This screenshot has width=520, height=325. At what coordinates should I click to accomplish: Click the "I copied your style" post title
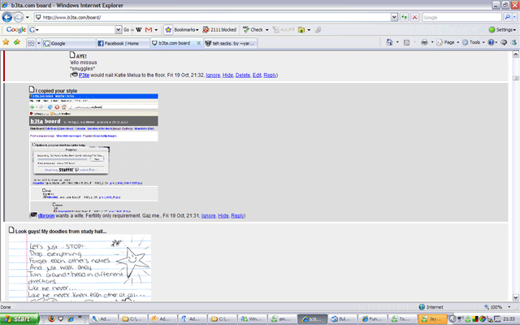56,90
